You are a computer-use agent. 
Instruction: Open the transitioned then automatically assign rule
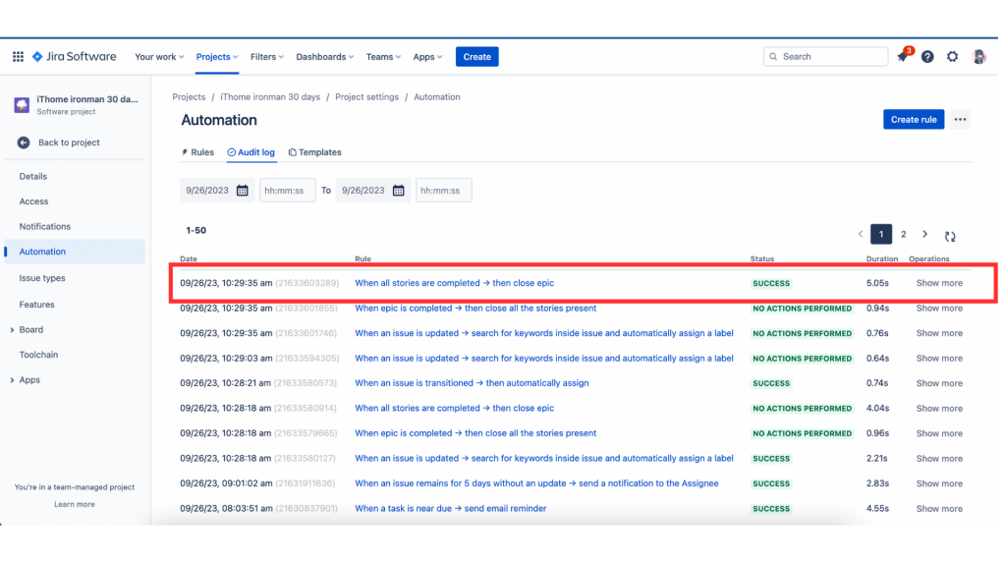point(472,383)
